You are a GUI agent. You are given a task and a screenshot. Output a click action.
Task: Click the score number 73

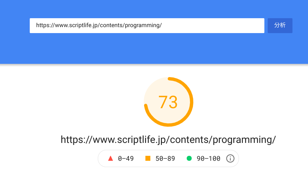[x=168, y=102]
